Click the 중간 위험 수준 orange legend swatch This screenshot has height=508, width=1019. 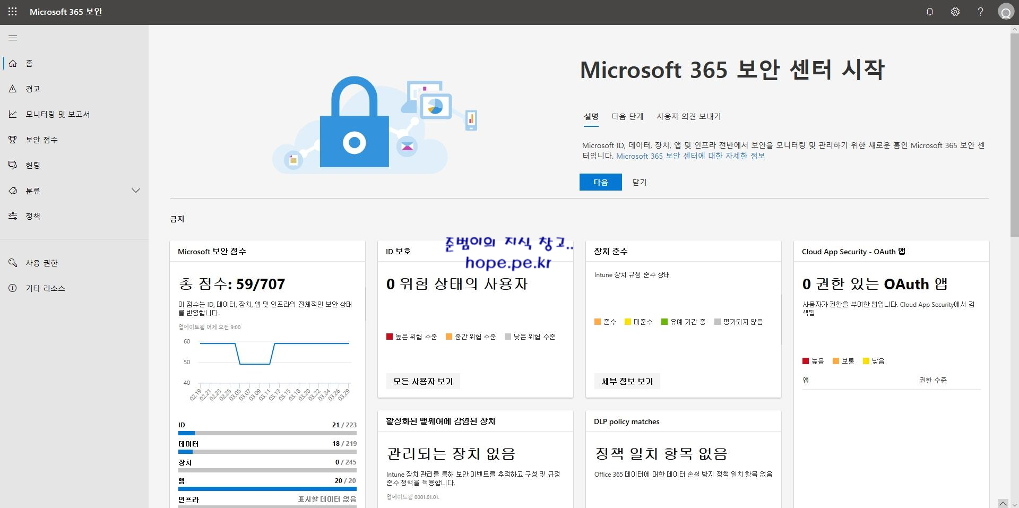(449, 337)
